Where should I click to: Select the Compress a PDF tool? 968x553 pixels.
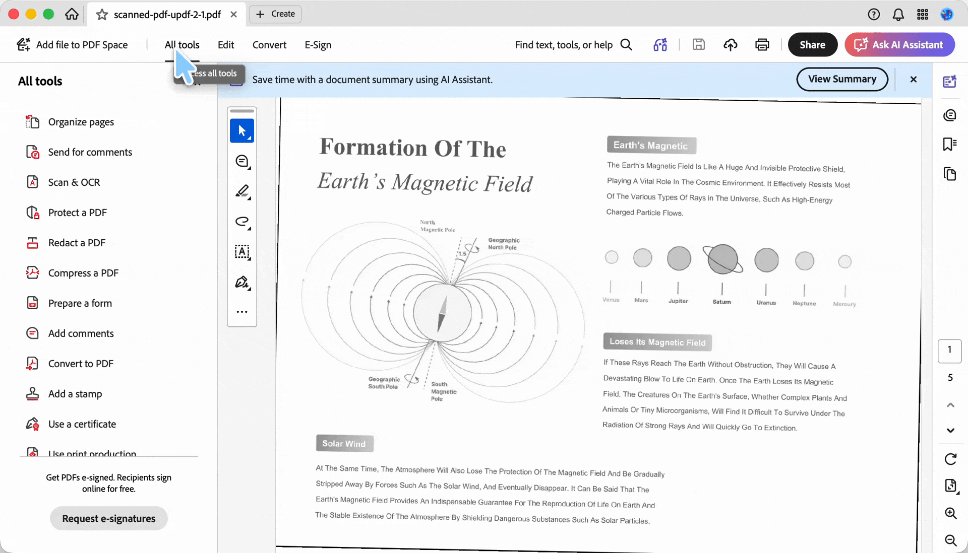[72, 273]
